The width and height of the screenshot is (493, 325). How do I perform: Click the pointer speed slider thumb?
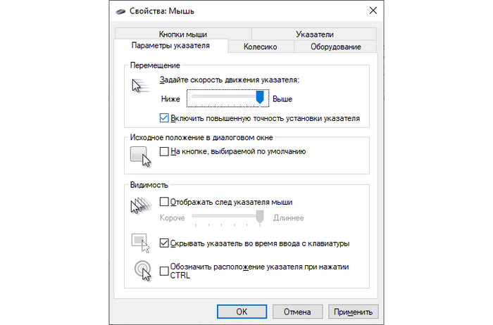pyautogui.click(x=260, y=97)
